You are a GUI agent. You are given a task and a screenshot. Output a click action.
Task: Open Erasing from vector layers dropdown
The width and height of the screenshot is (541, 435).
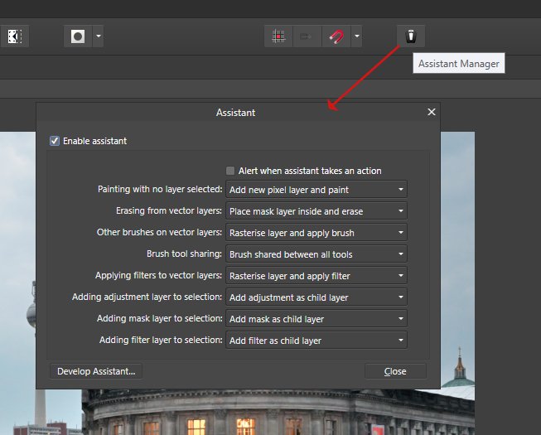pyautogui.click(x=316, y=210)
